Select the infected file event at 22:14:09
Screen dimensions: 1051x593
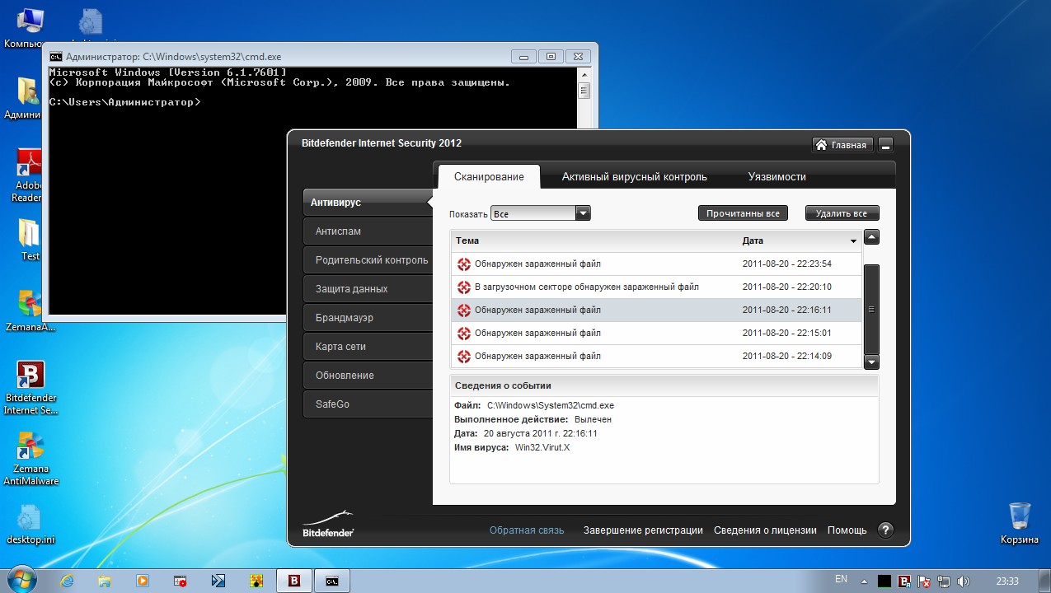pos(656,357)
